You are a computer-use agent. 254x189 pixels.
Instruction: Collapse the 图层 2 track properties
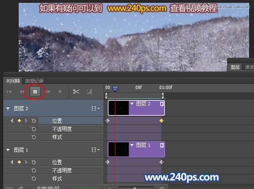pyautogui.click(x=8, y=109)
